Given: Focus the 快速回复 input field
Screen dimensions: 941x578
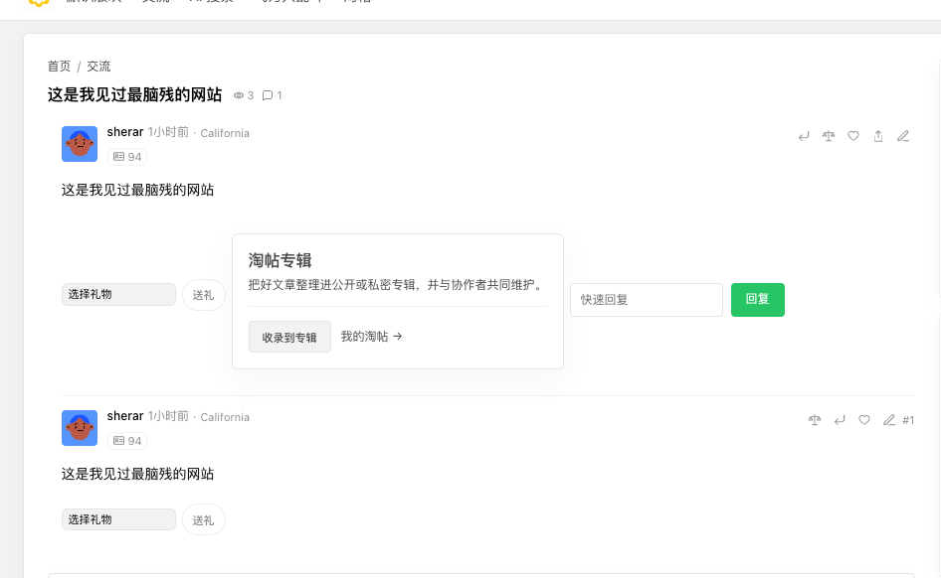Looking at the screenshot, I should click(647, 300).
